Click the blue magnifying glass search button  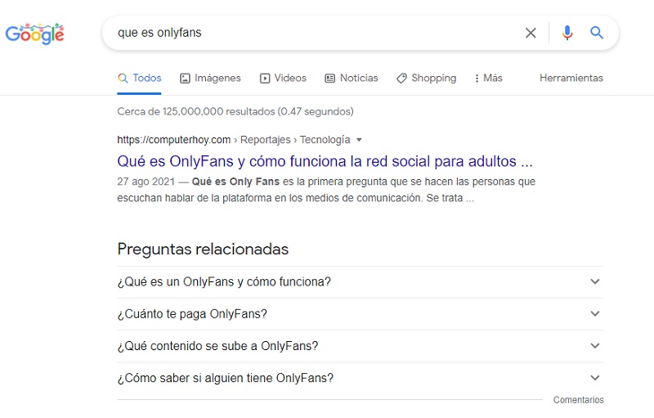(x=597, y=33)
